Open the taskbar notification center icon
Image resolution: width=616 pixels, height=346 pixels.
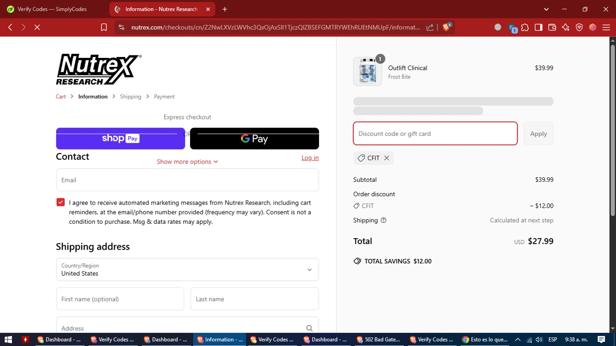pyautogui.click(x=601, y=339)
